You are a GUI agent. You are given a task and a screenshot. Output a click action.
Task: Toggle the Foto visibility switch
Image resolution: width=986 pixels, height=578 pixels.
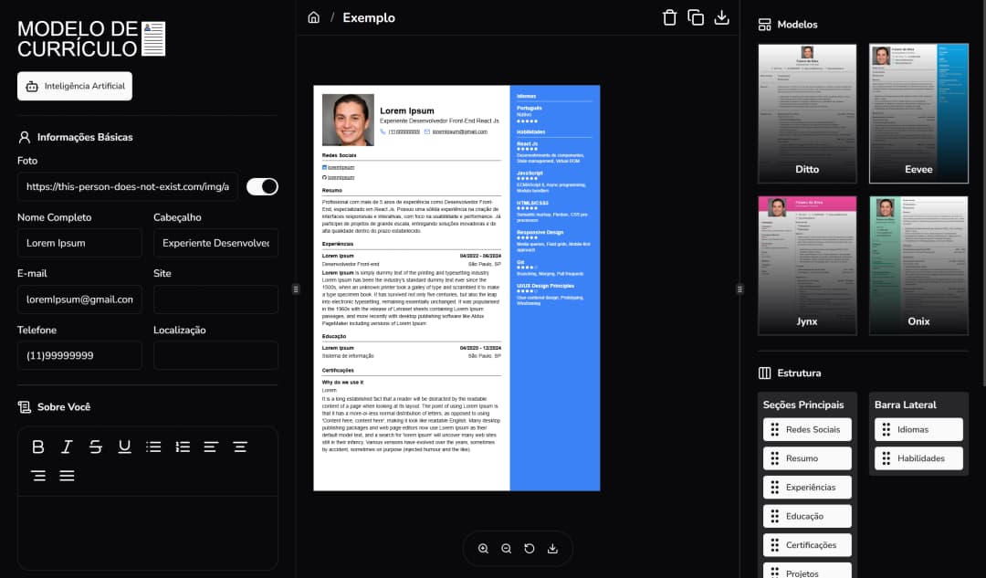[x=262, y=186]
